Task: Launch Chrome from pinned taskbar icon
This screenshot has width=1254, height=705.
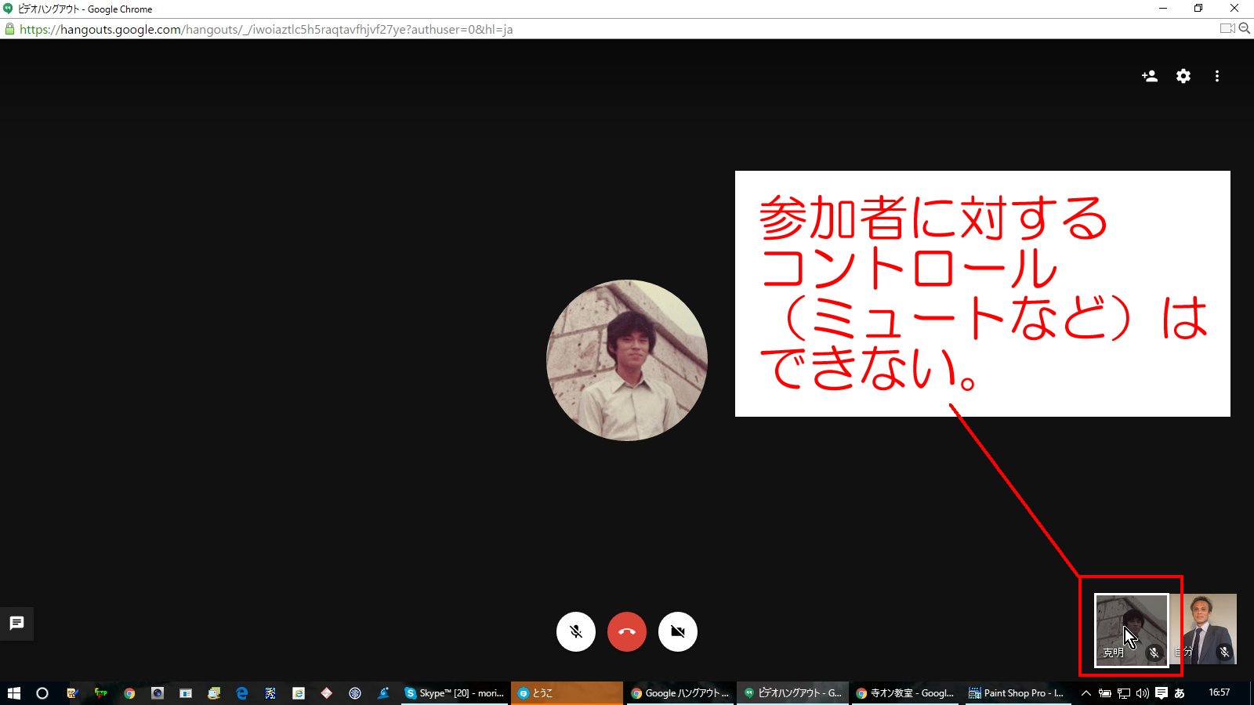Action: click(x=129, y=693)
